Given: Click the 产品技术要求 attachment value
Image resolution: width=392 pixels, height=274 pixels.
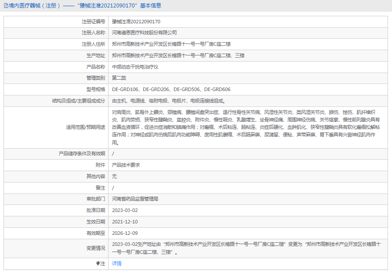Looking at the screenshot, I should coord(126,165).
